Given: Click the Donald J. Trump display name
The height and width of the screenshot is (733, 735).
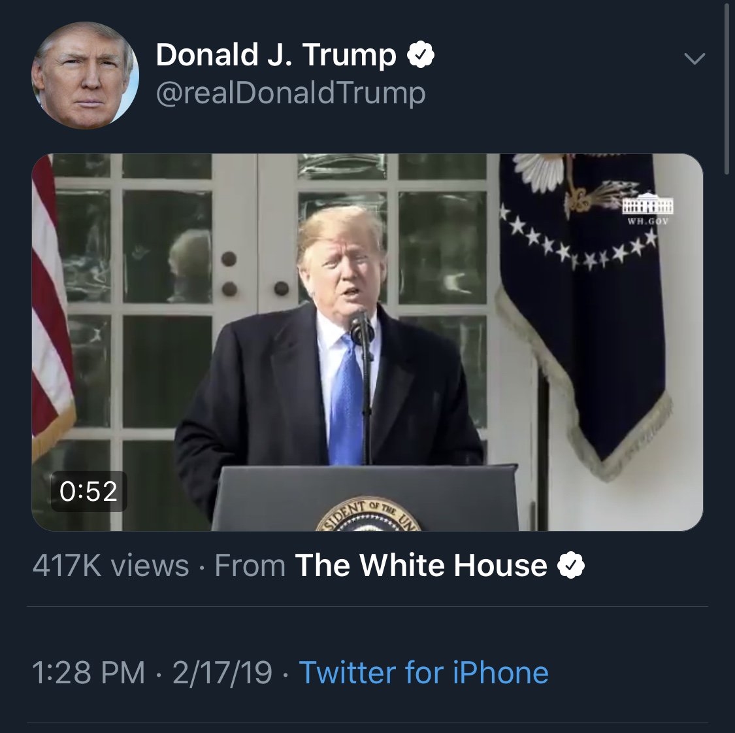Looking at the screenshot, I should point(276,56).
